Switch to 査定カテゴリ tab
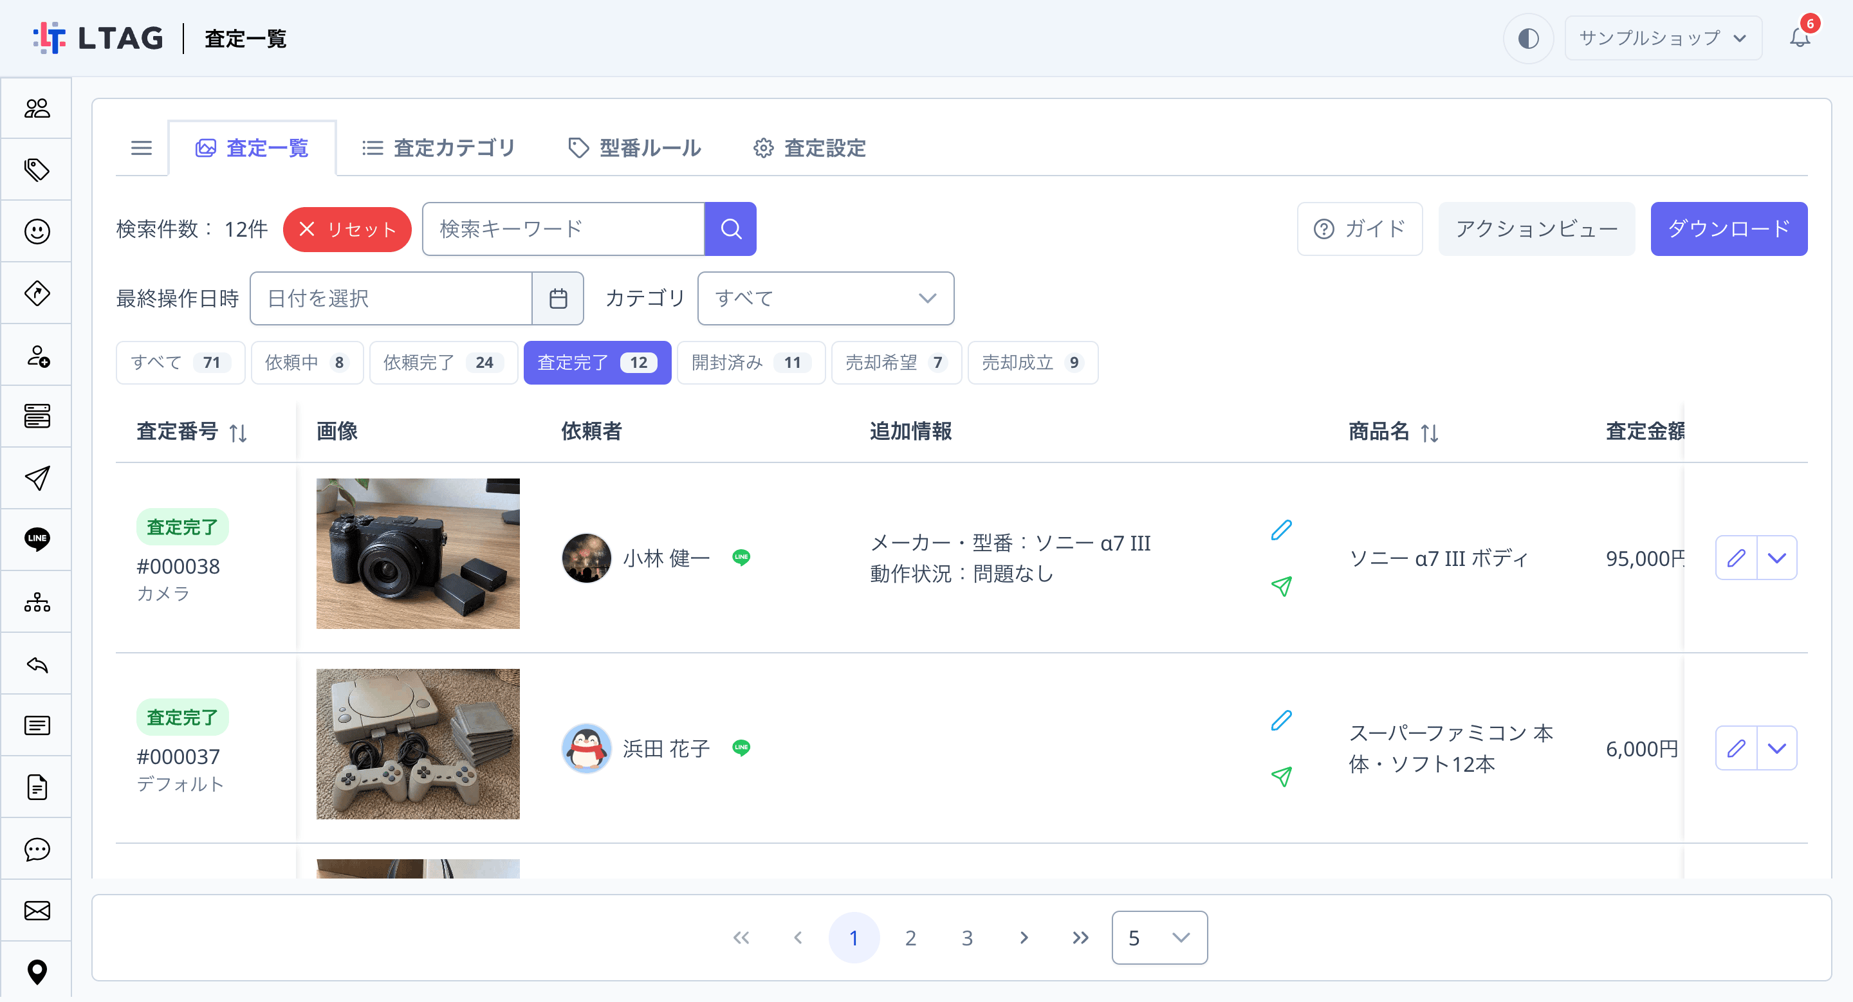This screenshot has width=1853, height=1002. [x=438, y=148]
